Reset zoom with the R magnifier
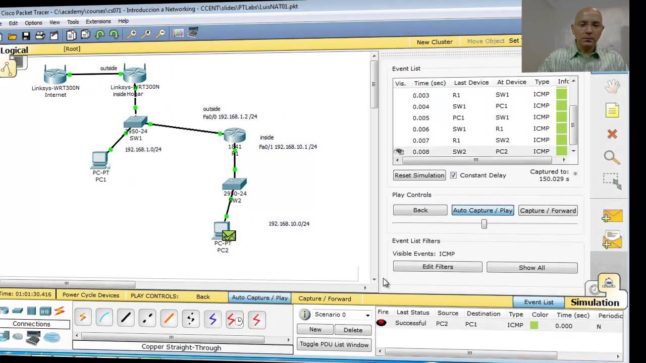Image resolution: width=646 pixels, height=363 pixels. pyautogui.click(x=146, y=34)
